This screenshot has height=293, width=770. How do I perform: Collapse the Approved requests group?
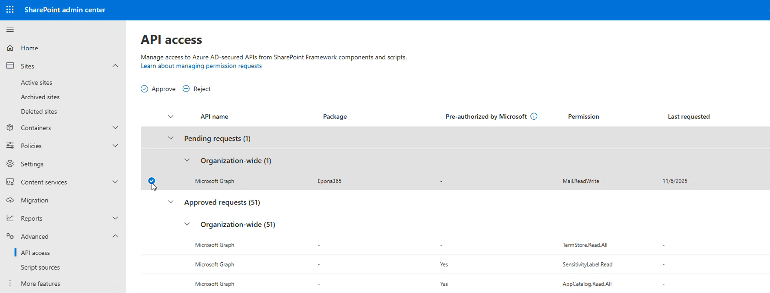171,202
